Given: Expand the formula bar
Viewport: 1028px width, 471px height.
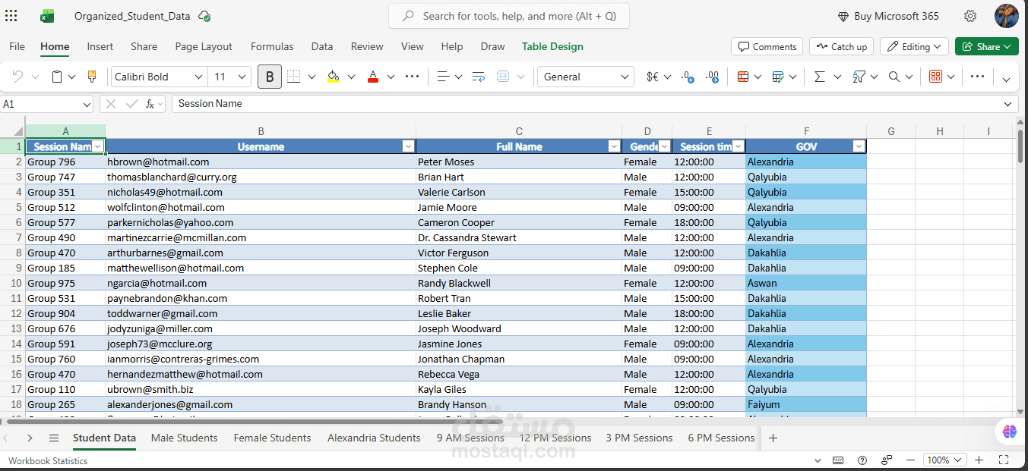Looking at the screenshot, I should (x=1008, y=104).
